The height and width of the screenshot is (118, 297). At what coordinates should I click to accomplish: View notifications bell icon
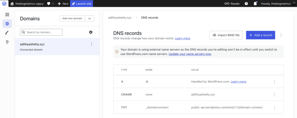pos(255,3)
